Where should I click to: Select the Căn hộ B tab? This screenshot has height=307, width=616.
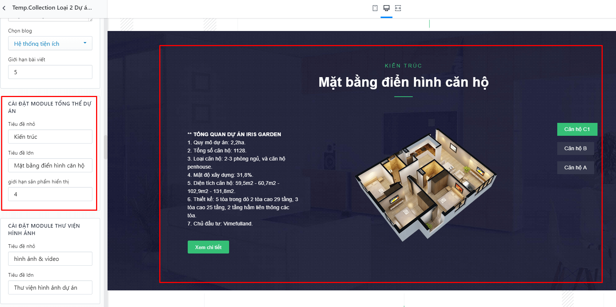point(575,148)
